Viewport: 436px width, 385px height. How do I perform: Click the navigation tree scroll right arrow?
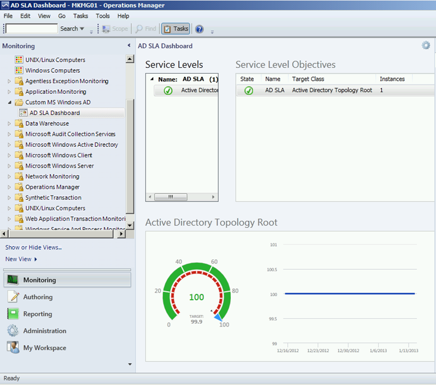point(121,234)
